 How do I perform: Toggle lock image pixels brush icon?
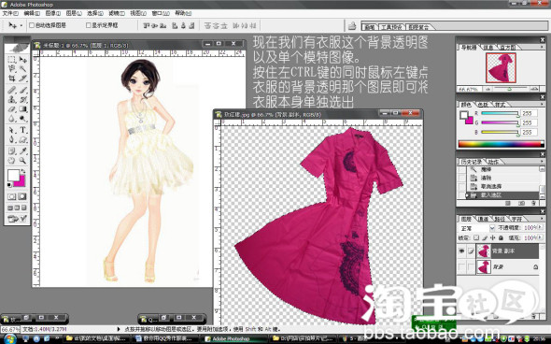[485, 237]
